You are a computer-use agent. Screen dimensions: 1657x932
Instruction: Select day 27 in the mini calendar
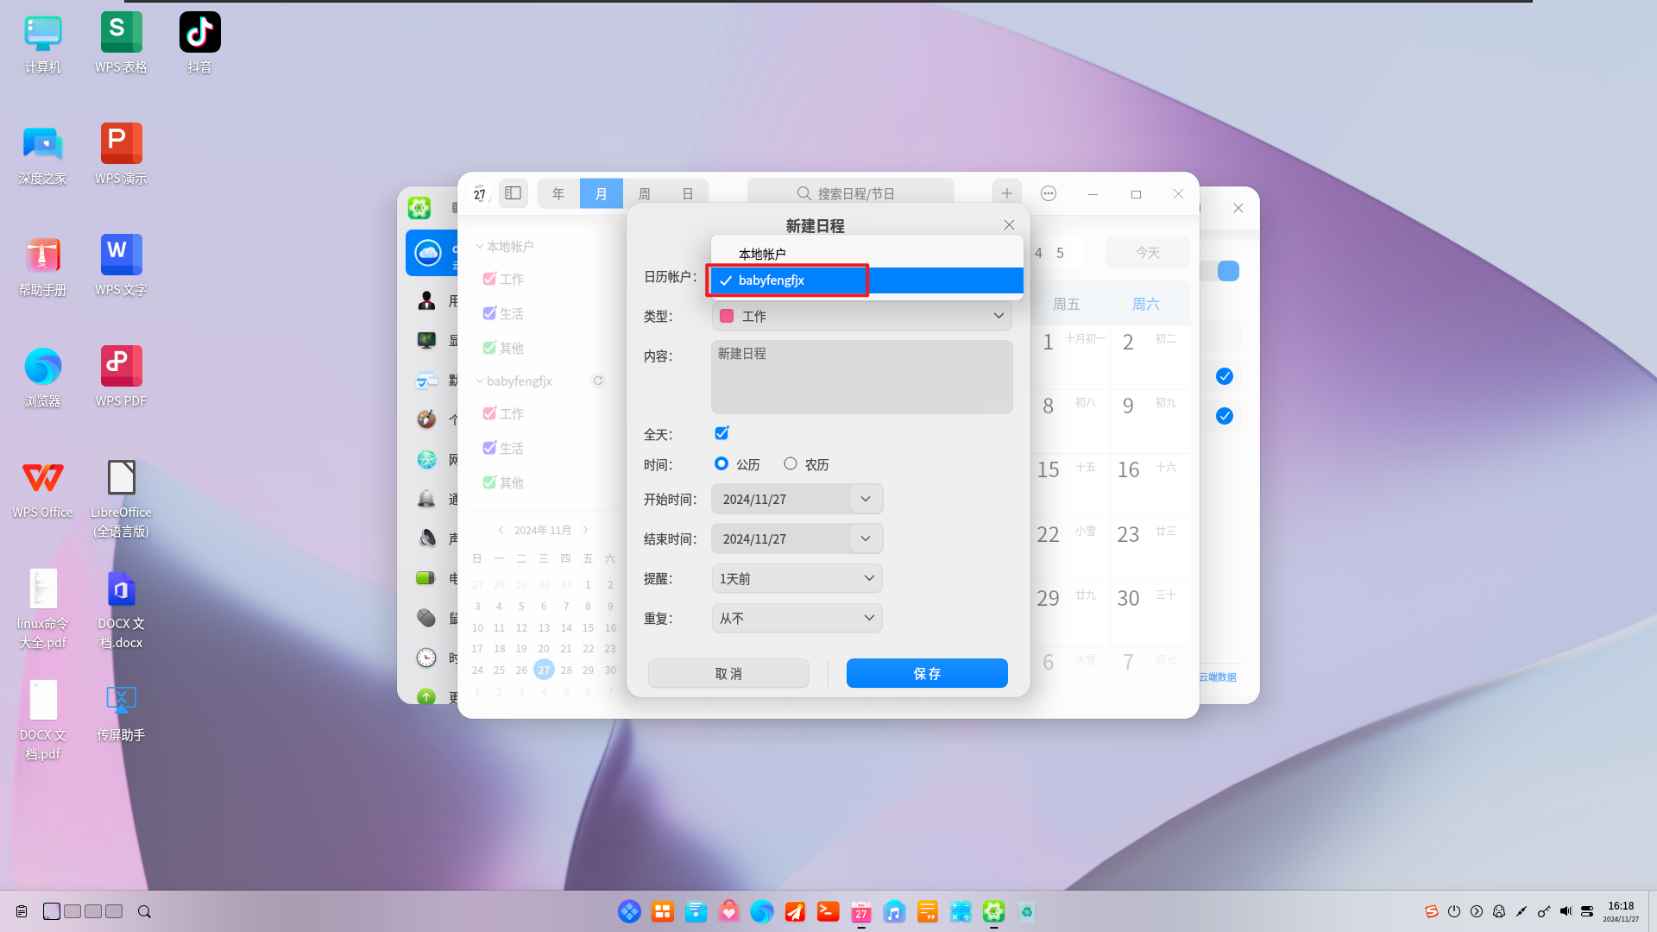click(544, 670)
